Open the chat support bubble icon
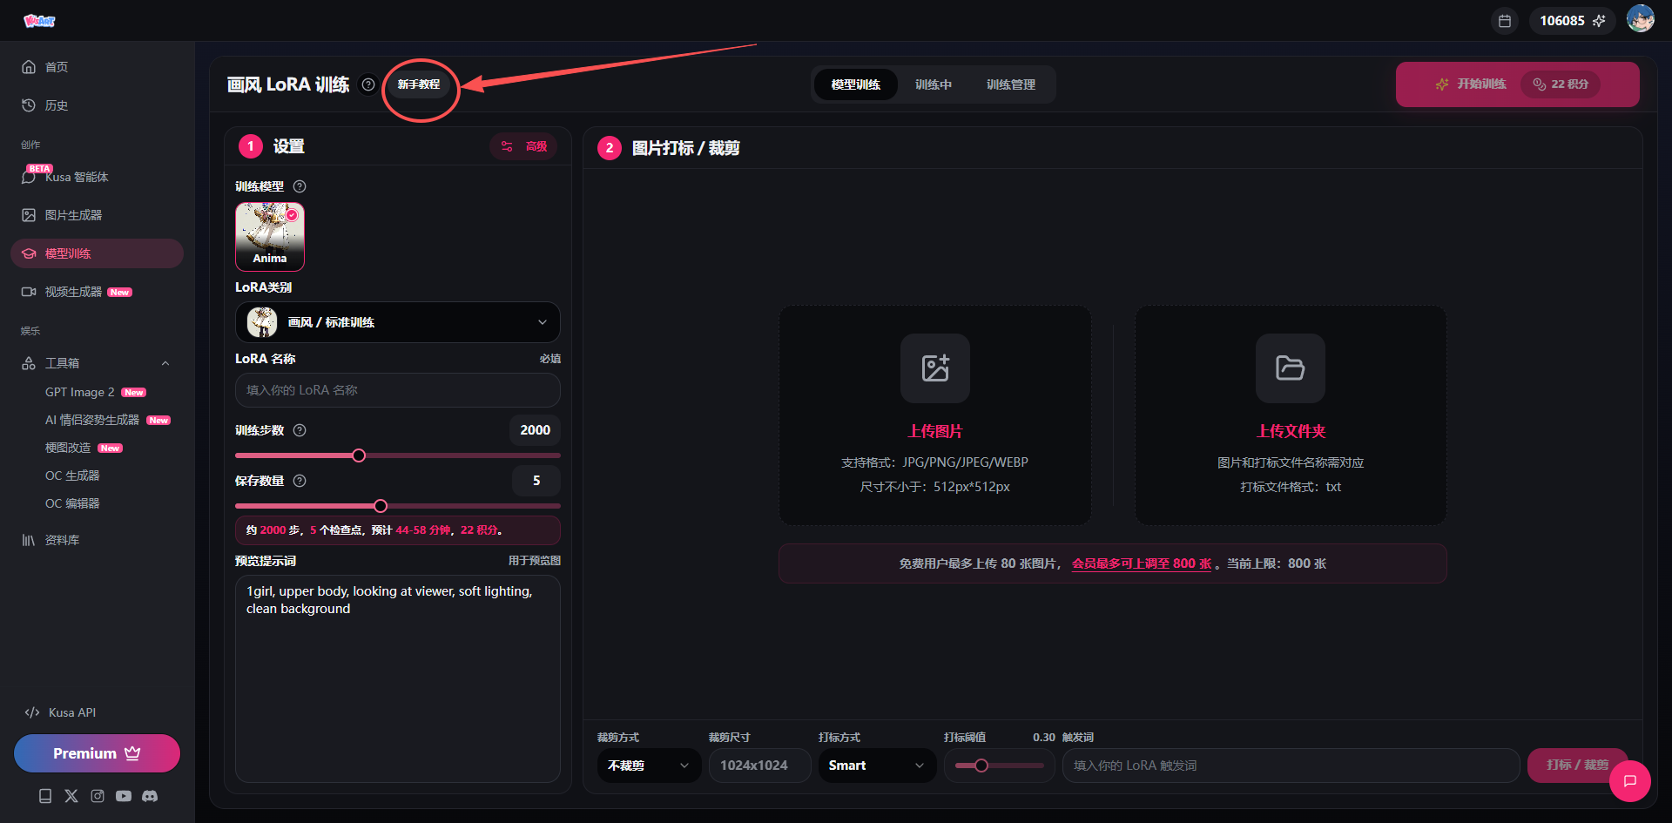 (1630, 781)
